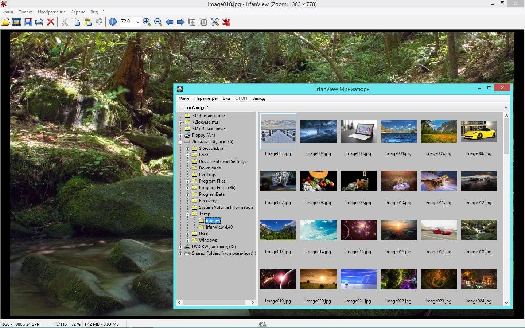Click the folder tree horizontal scroll left arrow

point(179,302)
